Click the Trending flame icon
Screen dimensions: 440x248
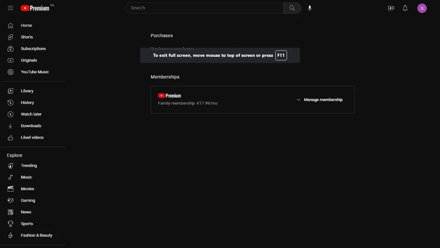coord(10,166)
